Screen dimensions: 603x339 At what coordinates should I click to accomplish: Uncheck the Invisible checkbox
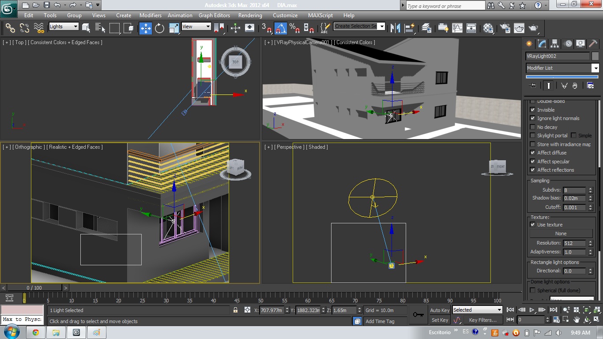point(532,110)
